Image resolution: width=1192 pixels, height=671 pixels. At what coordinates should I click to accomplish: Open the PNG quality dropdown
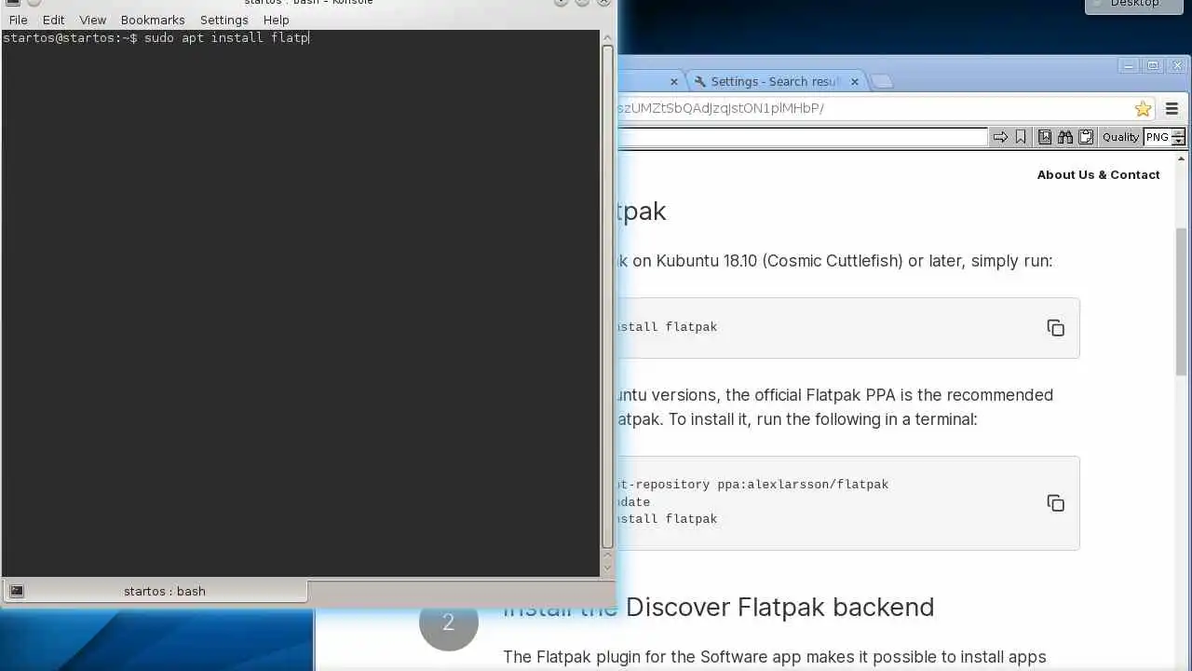pos(1158,137)
